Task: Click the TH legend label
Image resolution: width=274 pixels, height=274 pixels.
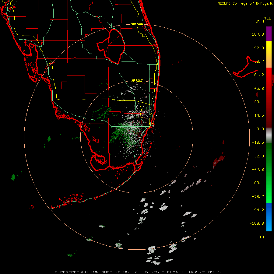Action: pos(262,237)
